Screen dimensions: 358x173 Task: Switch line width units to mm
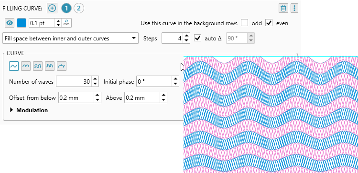(66, 23)
